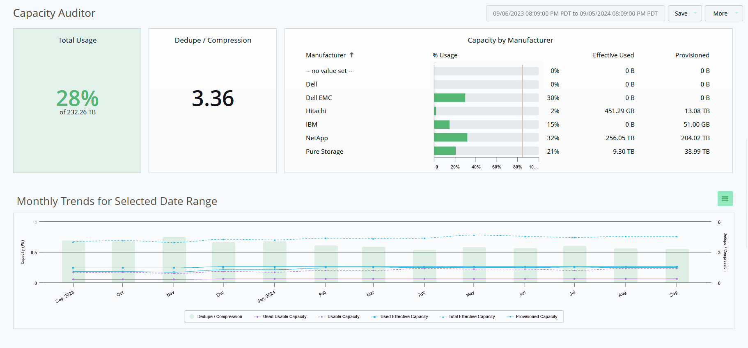The image size is (748, 348).
Task: Sort by the Manufacturer arrow icon
Action: point(352,55)
